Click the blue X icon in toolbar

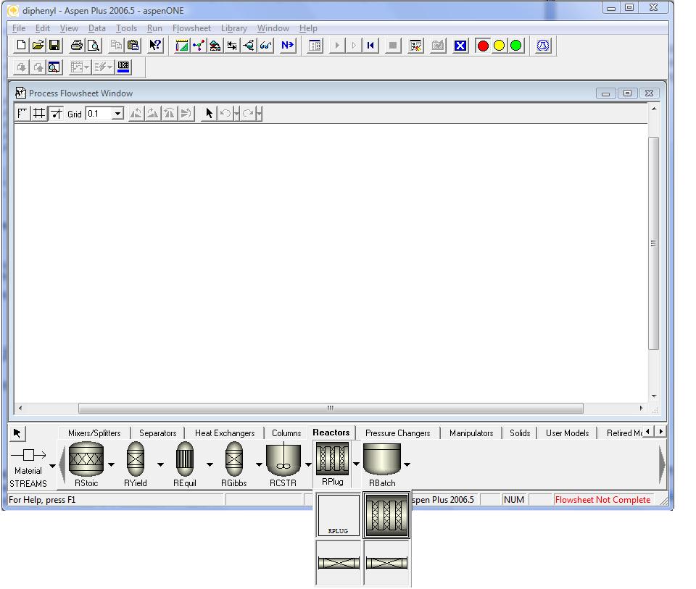(460, 45)
